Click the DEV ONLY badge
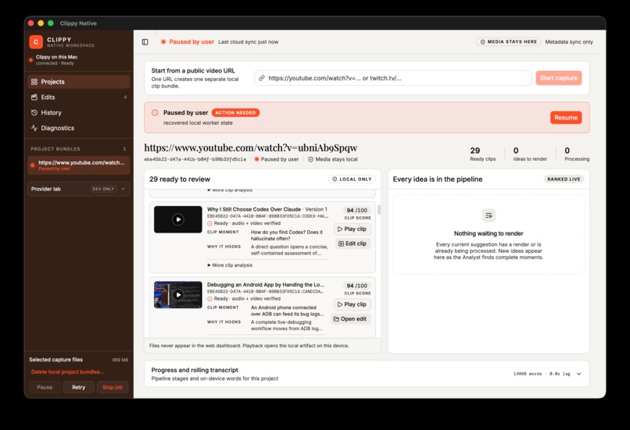Image resolution: width=630 pixels, height=430 pixels. (x=103, y=189)
